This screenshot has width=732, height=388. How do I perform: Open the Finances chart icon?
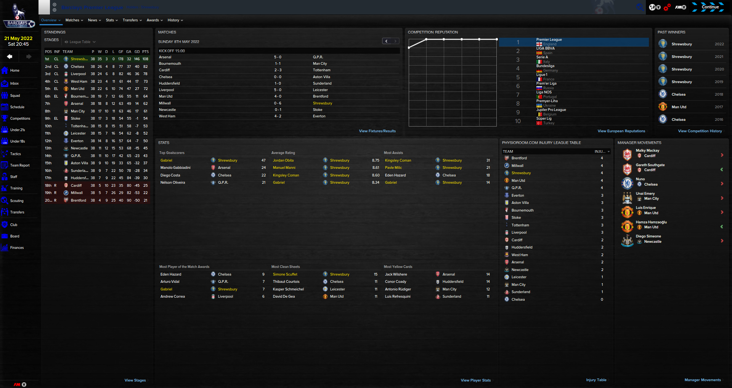[x=5, y=247]
